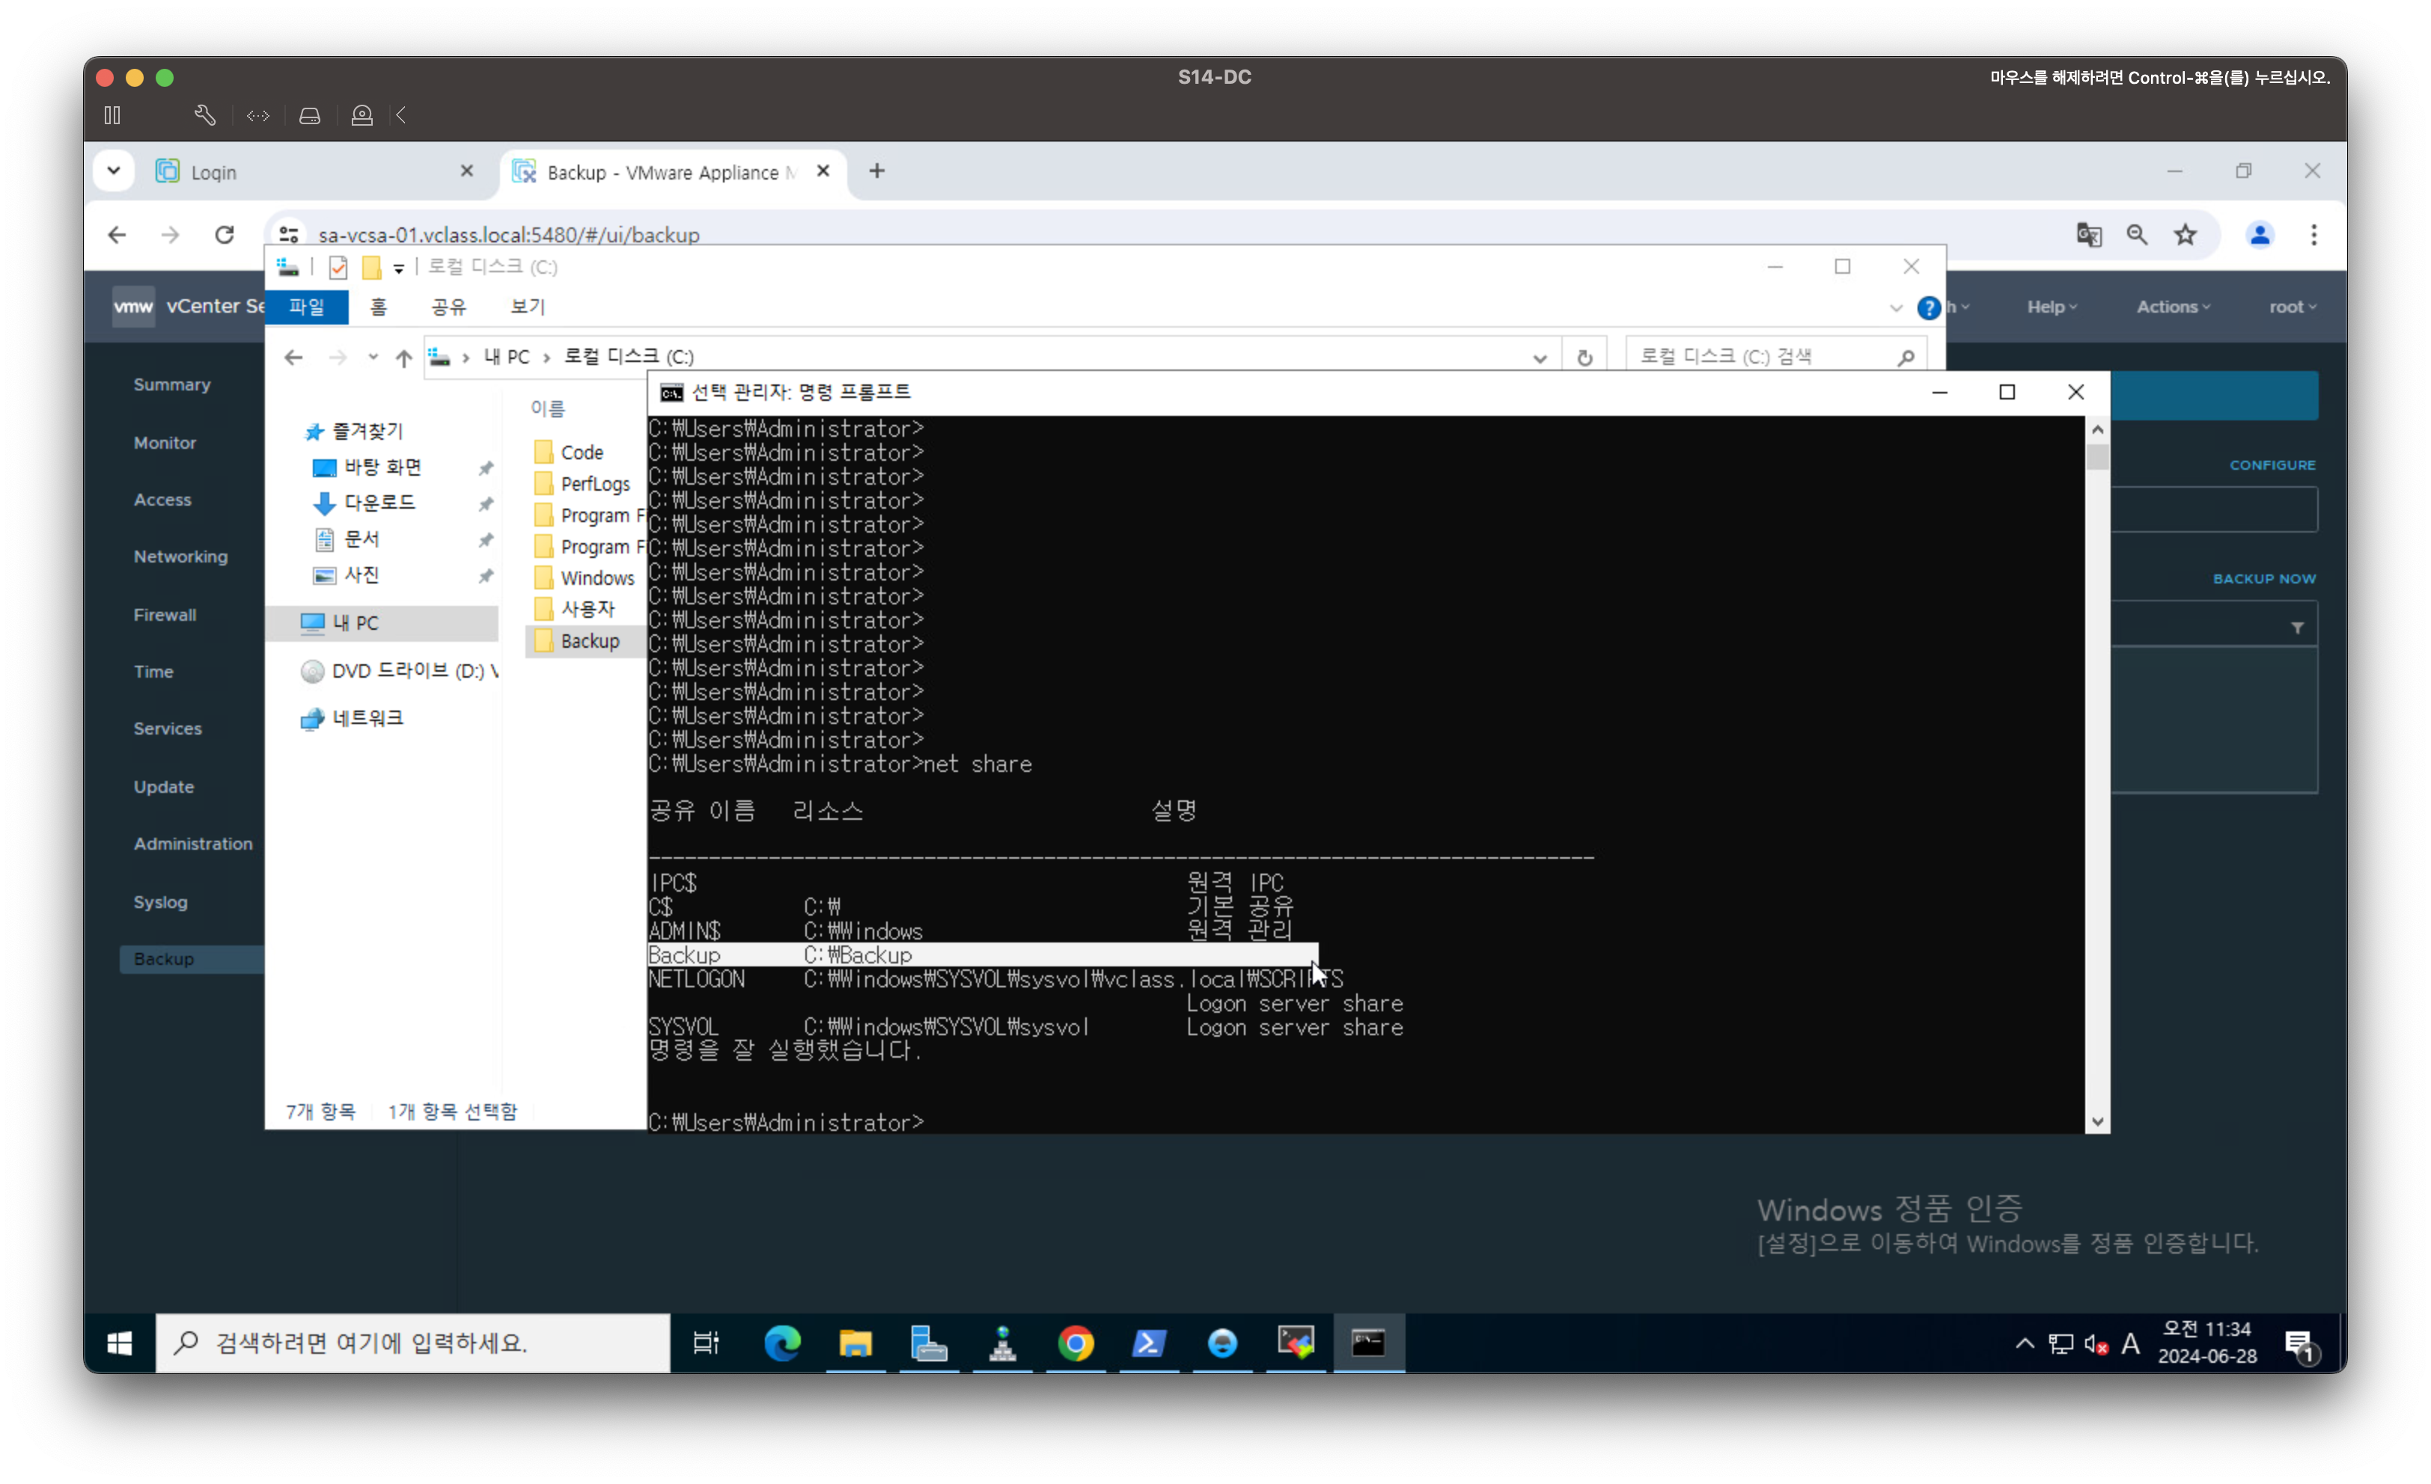Click the filter icon in backup table
Image resolution: width=2431 pixels, height=1484 pixels.
[2298, 628]
